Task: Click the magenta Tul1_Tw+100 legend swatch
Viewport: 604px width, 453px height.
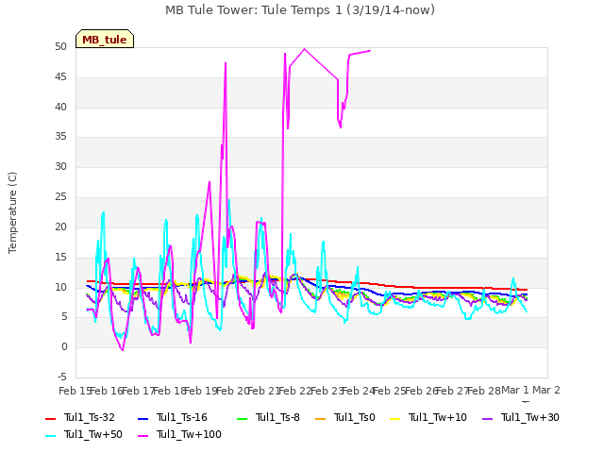Action: (143, 436)
